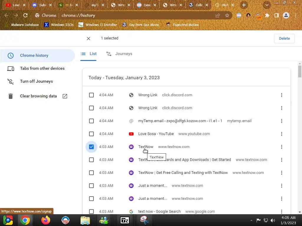Image resolution: width=302 pixels, height=226 pixels.
Task: Open 7-Zip from the taskbar
Action: (124, 220)
